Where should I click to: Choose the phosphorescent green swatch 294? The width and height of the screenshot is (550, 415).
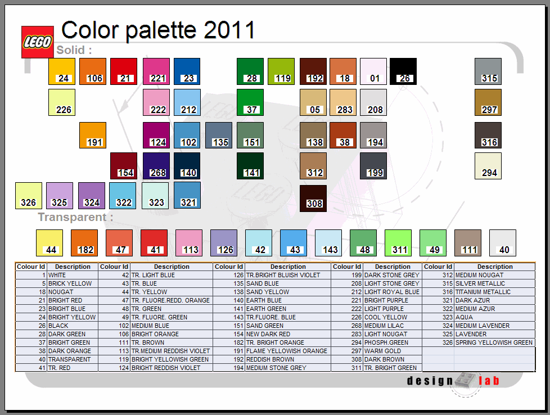tap(488, 165)
